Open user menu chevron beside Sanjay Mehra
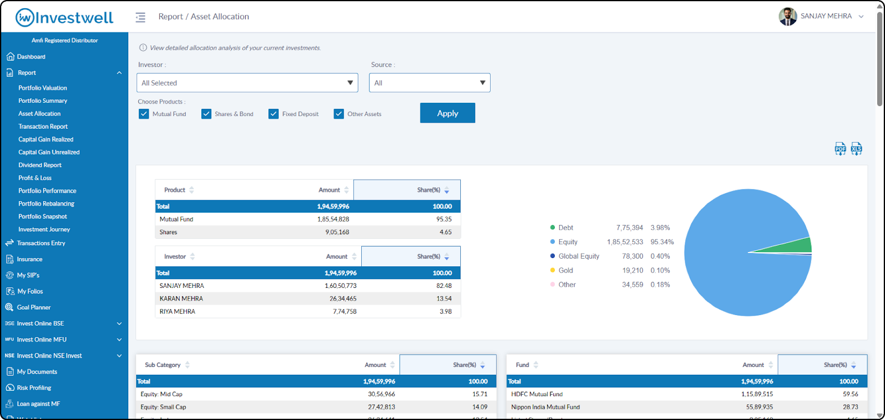The height and width of the screenshot is (420, 885). coord(861,17)
